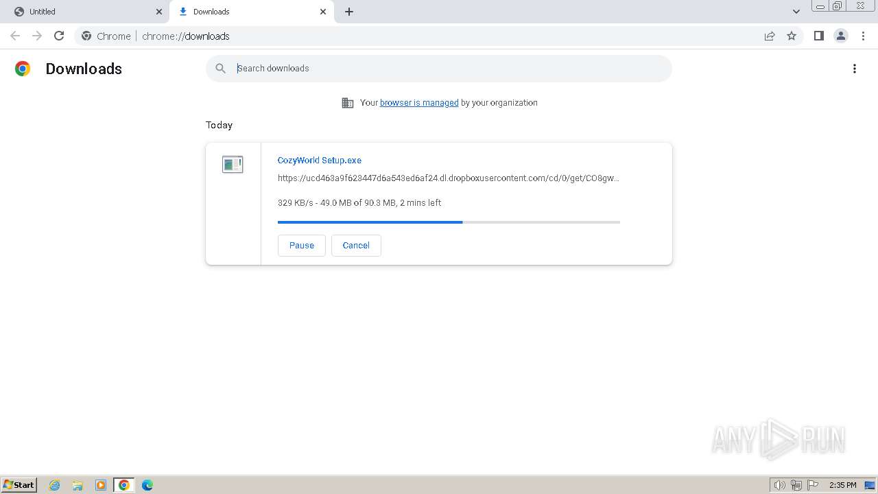Open the CozyWorld Setup.exe file link

[319, 161]
